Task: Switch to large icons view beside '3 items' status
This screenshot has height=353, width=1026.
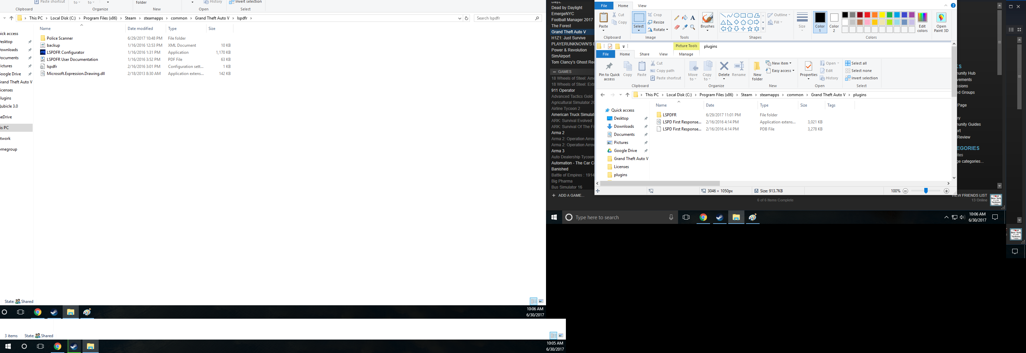Action: click(561, 336)
